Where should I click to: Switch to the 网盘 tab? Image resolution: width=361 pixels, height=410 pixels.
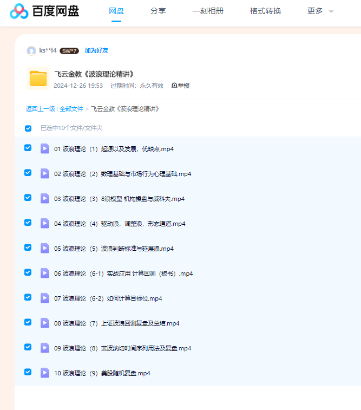pyautogui.click(x=116, y=11)
